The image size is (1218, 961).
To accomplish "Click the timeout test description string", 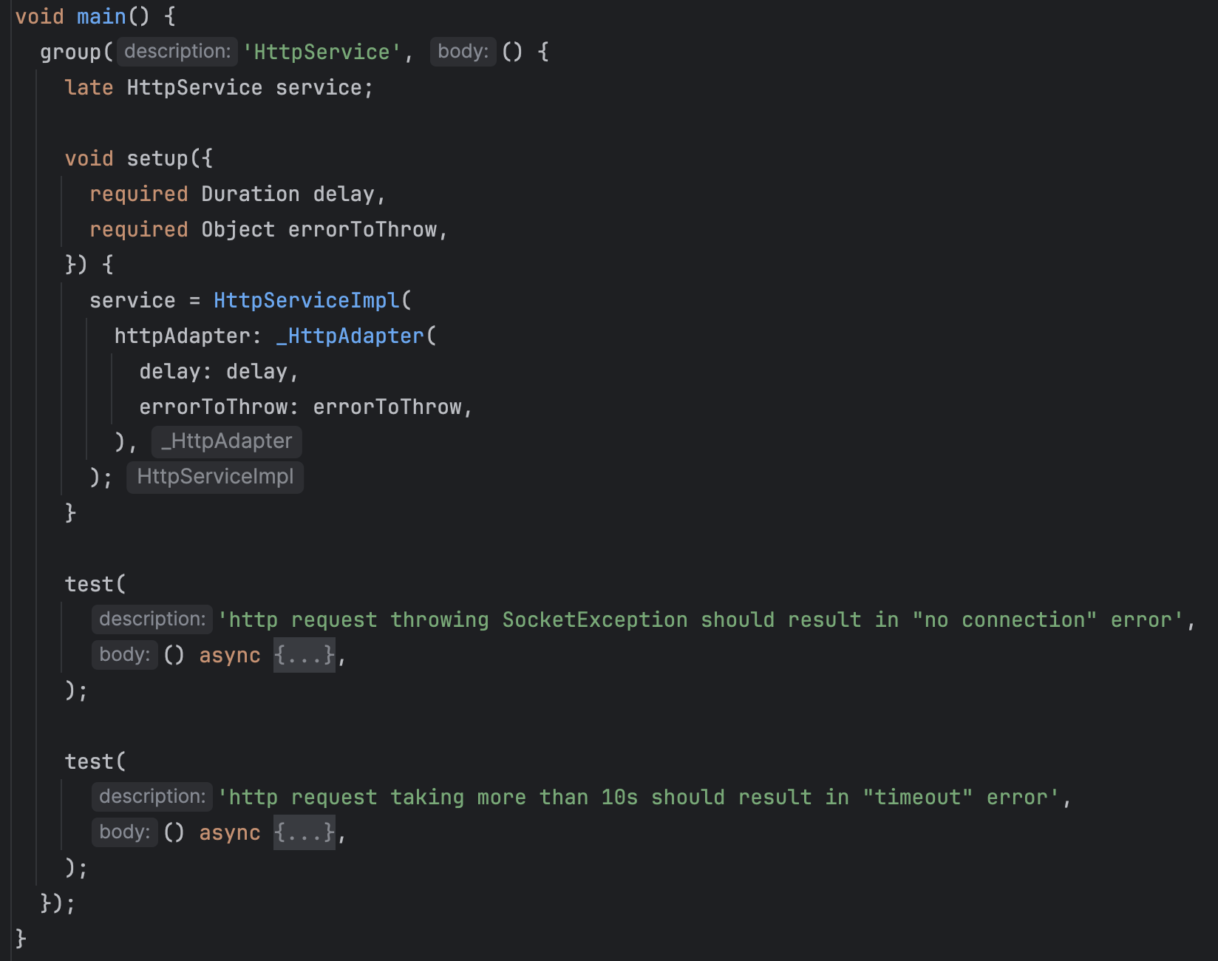I will click(x=643, y=796).
